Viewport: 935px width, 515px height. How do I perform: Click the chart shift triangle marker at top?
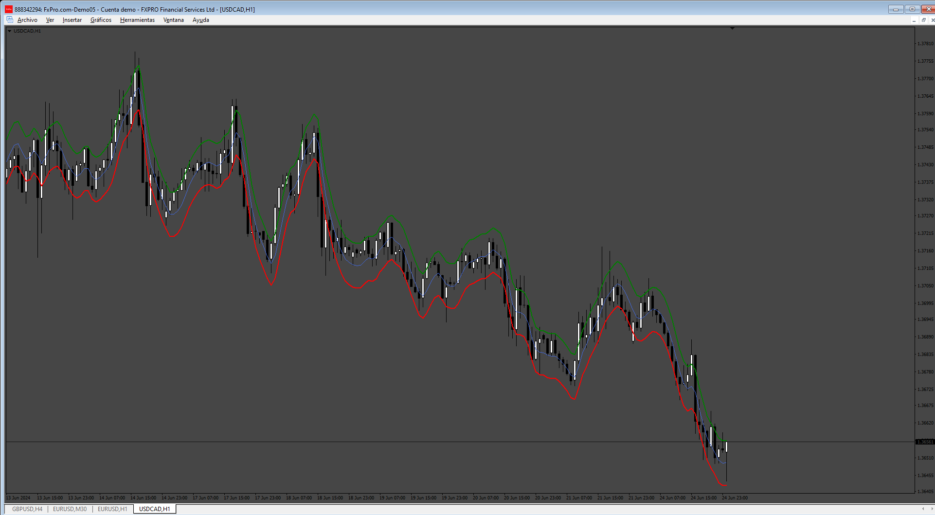pyautogui.click(x=732, y=29)
